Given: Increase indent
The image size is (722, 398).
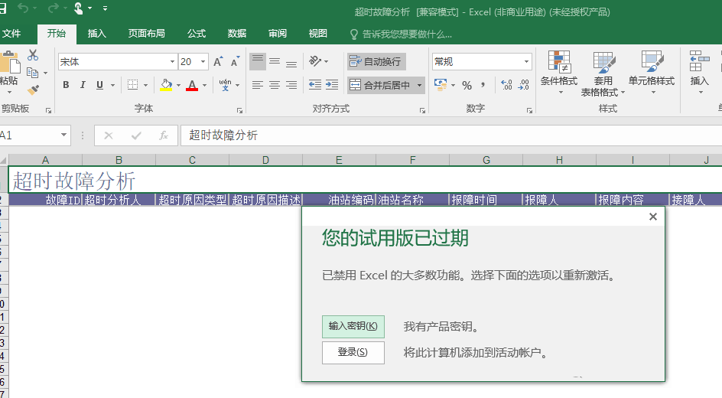Looking at the screenshot, I should coord(332,85).
